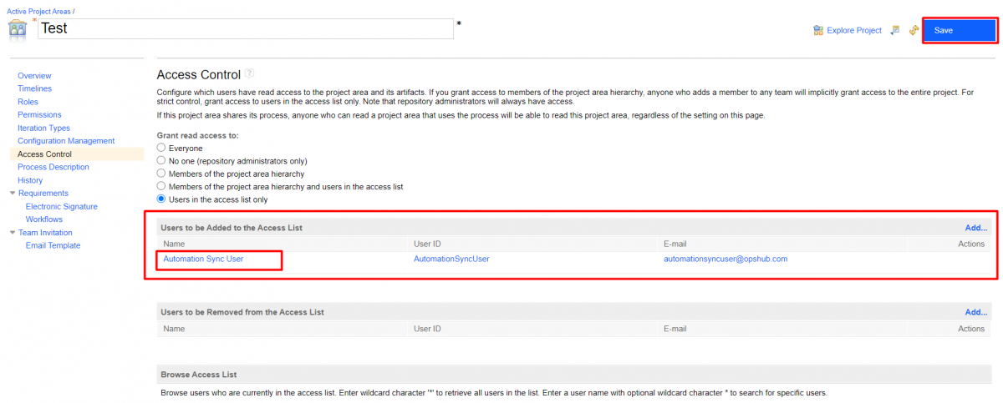Click Add... in Users to be Added
Image resolution: width=1003 pixels, height=403 pixels.
(x=975, y=228)
